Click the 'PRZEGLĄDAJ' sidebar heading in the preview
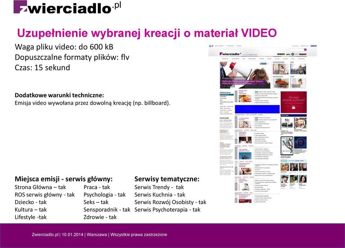This screenshot has height=248, width=345. tap(225, 92)
